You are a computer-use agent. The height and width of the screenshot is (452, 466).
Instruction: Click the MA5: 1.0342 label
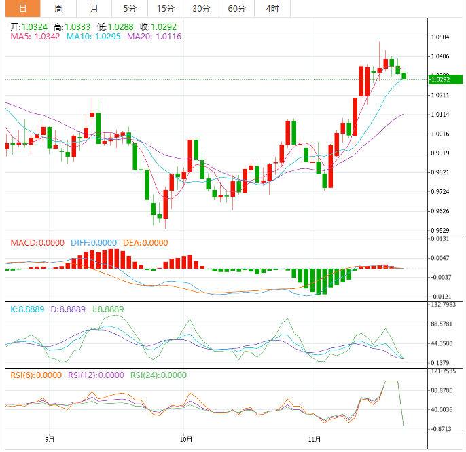click(x=35, y=37)
